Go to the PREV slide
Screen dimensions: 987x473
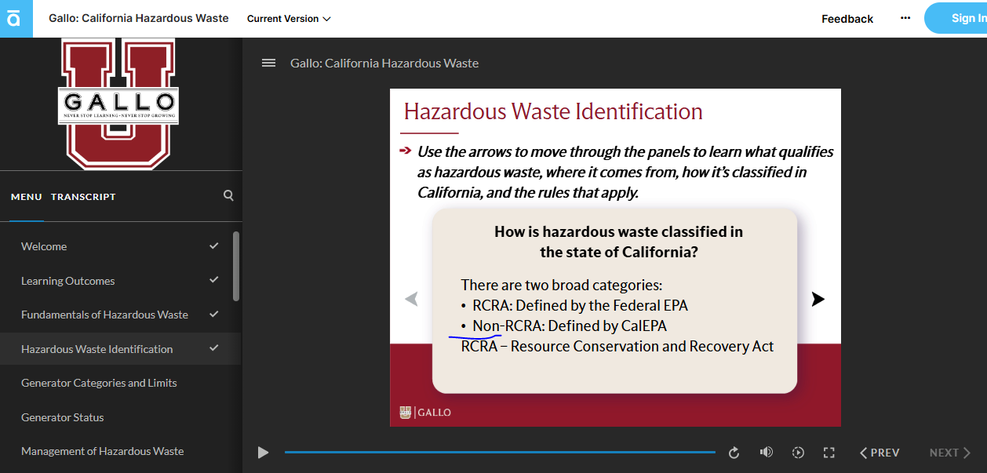(x=880, y=453)
